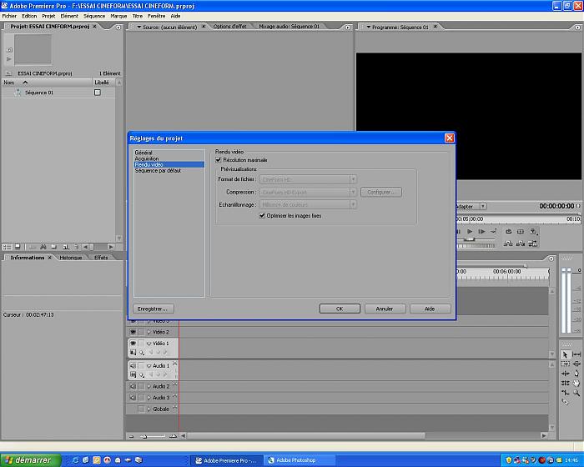
Task: Click the poster frame icon beside thumbnail
Action: (9, 50)
